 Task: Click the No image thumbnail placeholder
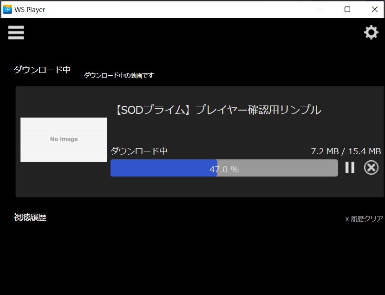64,140
